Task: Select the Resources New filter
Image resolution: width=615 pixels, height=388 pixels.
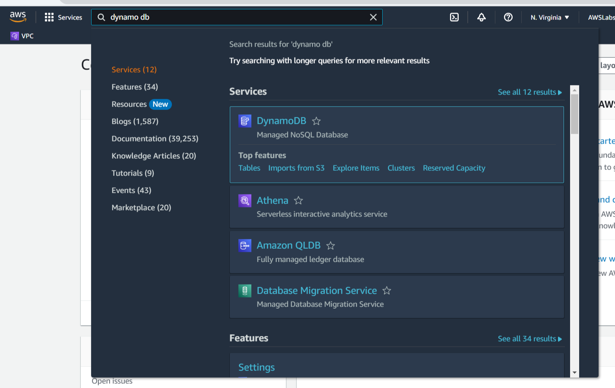Action: [x=142, y=104]
